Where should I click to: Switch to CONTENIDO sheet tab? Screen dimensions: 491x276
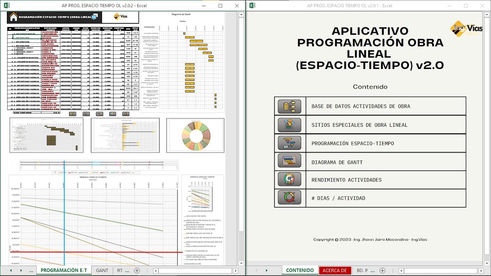click(x=300, y=270)
